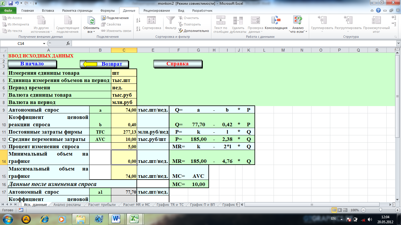Viewport: 401px width, 225px height.
Task: Click the Справка button
Action: click(178, 64)
